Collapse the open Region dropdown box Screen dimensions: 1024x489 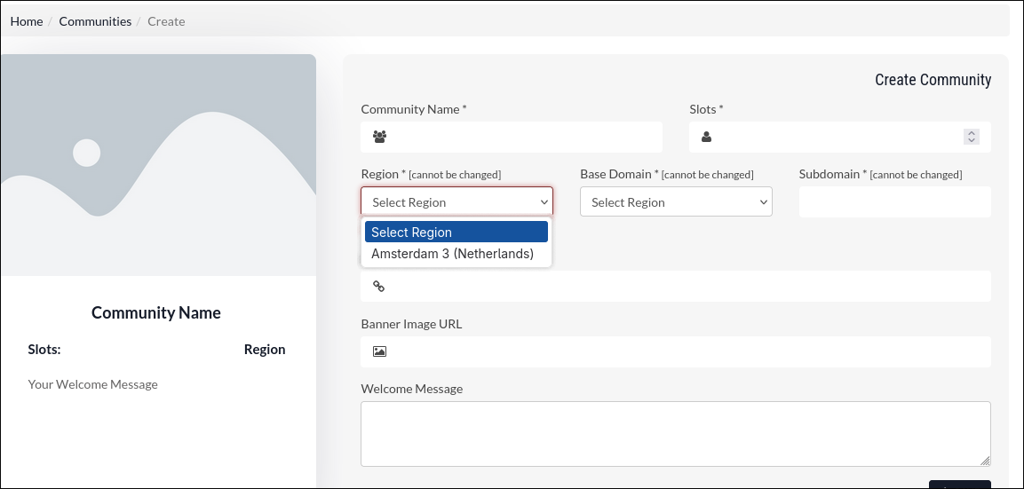point(456,201)
